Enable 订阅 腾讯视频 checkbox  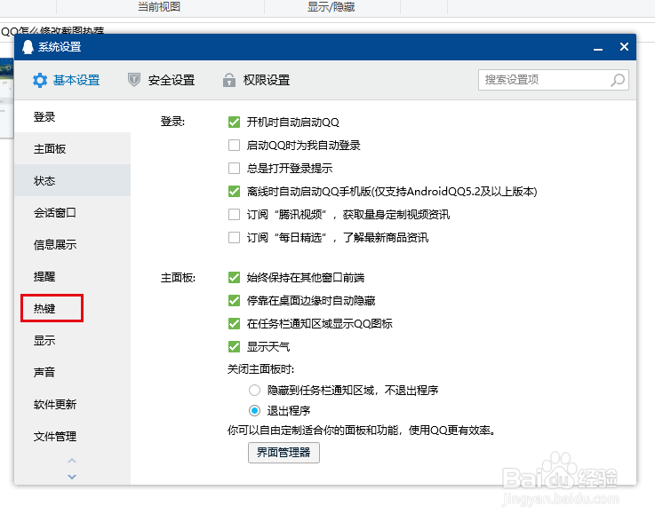[234, 215]
